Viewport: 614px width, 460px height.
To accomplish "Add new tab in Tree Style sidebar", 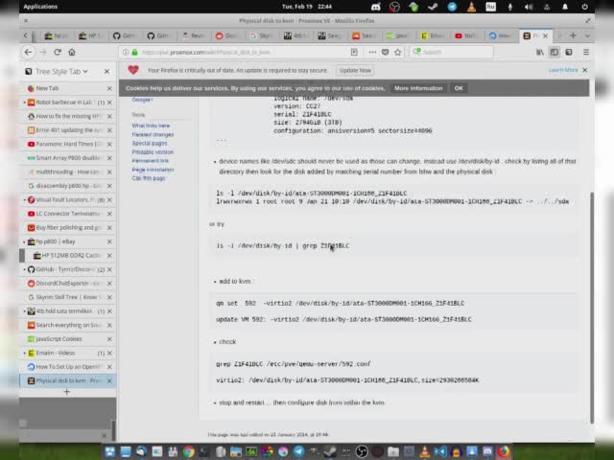I will tap(66, 392).
